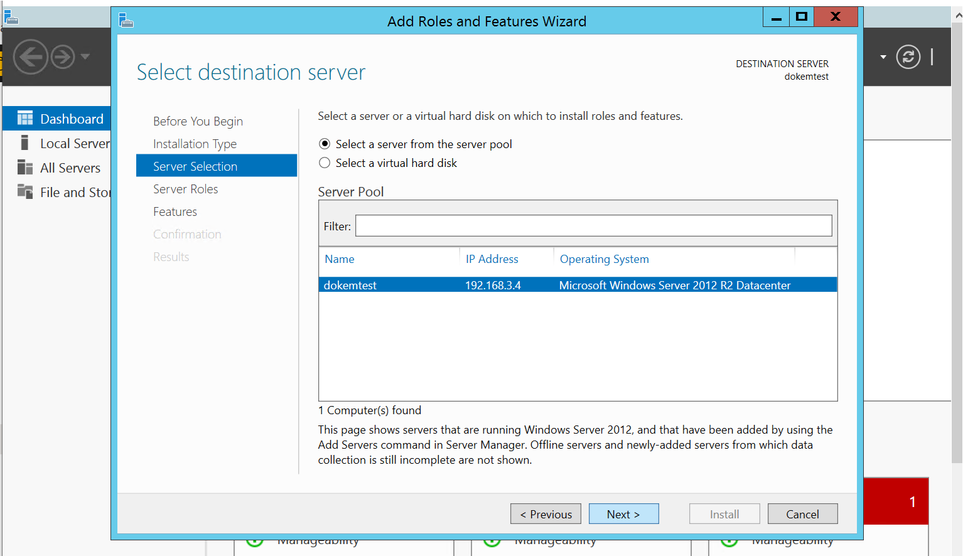Open Local Server in the sidebar

(x=75, y=143)
